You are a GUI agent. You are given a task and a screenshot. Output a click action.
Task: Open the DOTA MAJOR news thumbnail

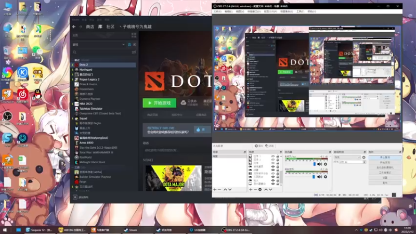point(174,178)
